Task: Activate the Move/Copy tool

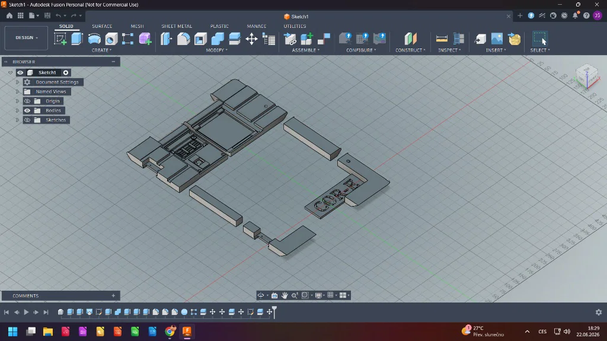Action: (x=251, y=38)
